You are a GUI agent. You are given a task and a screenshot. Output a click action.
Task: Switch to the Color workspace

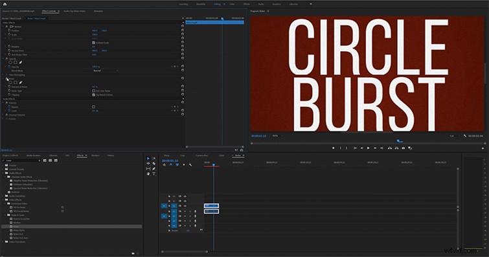(x=232, y=4)
